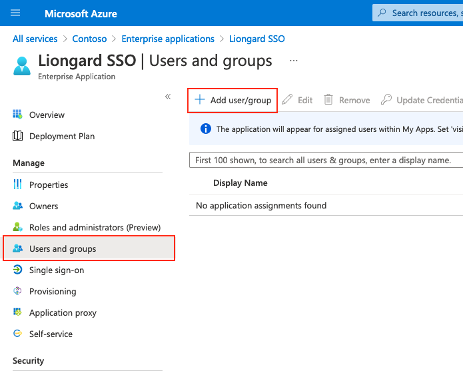Viewport: 463px width, 371px height.
Task: Click the Users and groups icon
Action: click(17, 248)
